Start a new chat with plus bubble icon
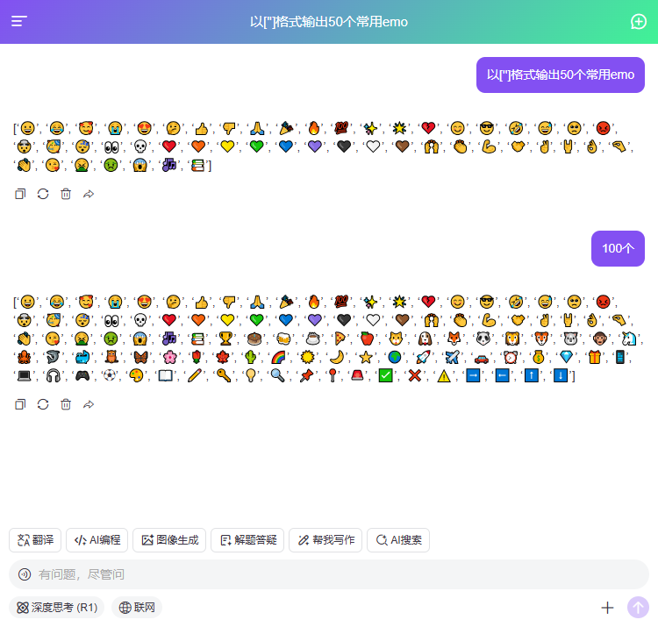The width and height of the screenshot is (658, 627). (x=639, y=22)
